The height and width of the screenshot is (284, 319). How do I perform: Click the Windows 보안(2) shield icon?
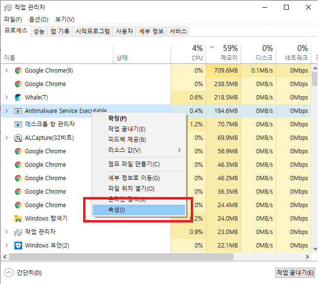(x=18, y=246)
